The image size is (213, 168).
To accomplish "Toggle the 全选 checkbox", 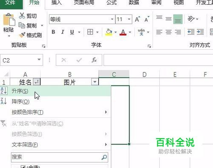I will [23, 167].
